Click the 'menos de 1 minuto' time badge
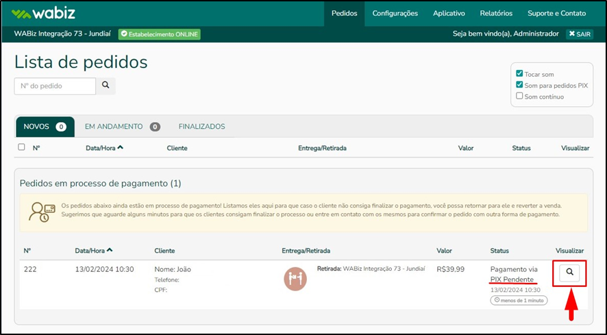 click(x=519, y=300)
